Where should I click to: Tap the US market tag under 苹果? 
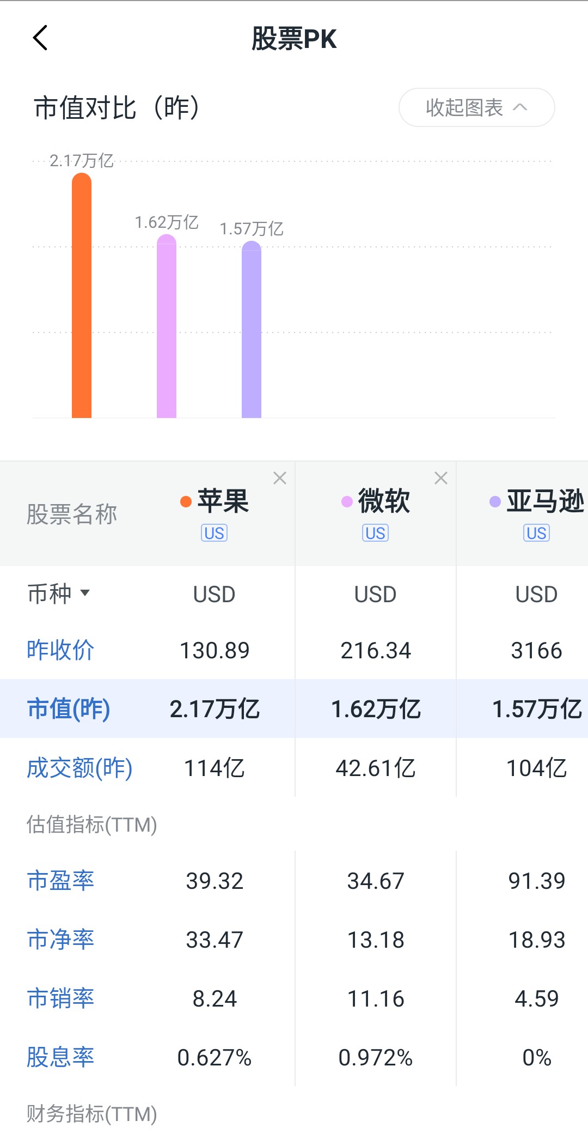[x=215, y=533]
